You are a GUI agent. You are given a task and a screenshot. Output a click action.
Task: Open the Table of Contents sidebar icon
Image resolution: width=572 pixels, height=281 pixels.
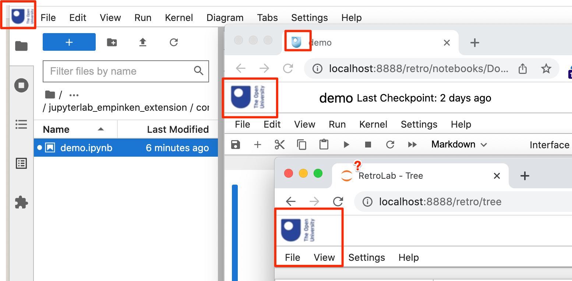pyautogui.click(x=21, y=124)
